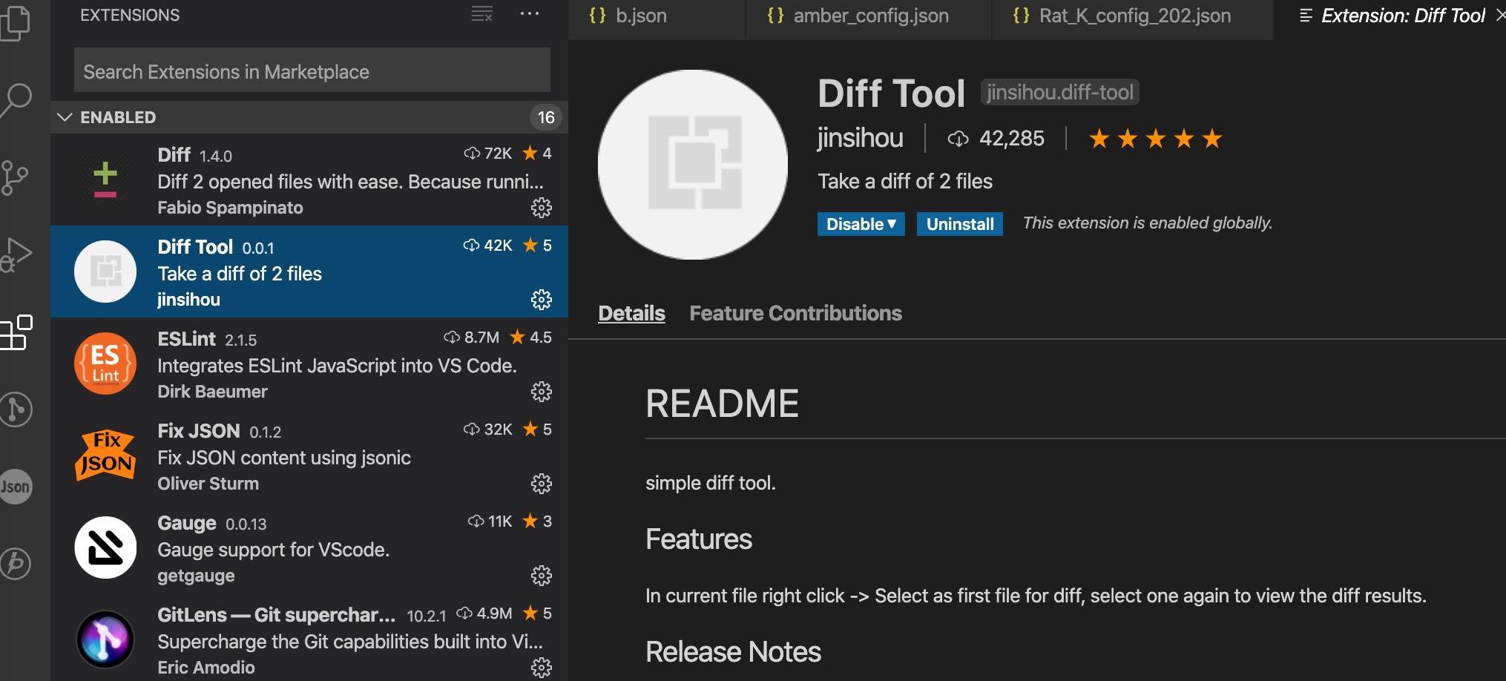The height and width of the screenshot is (681, 1506).
Task: Click the Features heading in README
Action: (x=698, y=539)
